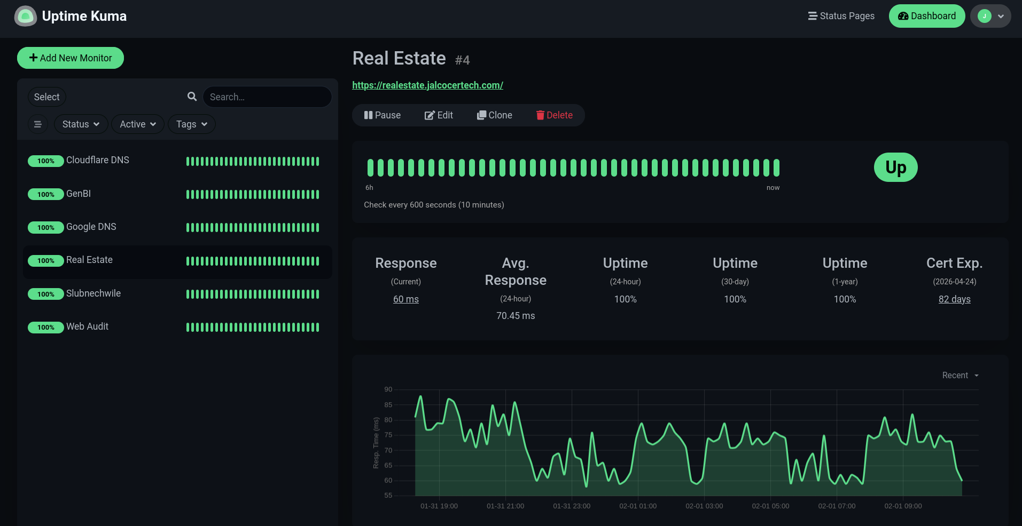The height and width of the screenshot is (526, 1022).
Task: Edit the Real Estate monitor
Action: pos(439,115)
